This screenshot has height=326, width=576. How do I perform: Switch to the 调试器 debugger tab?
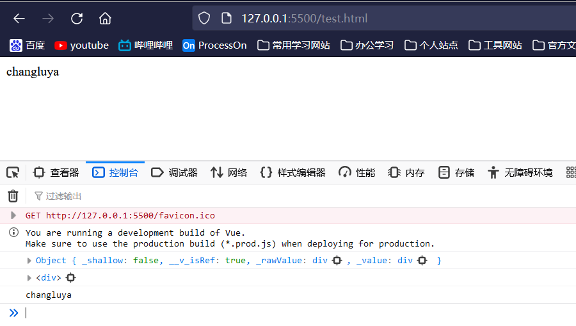point(174,173)
